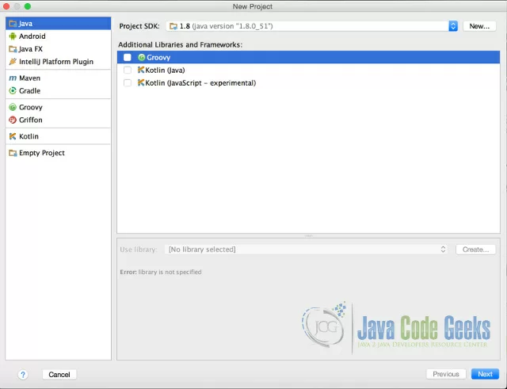Proceed with the Next button
The image size is (507, 389).
pyautogui.click(x=485, y=374)
